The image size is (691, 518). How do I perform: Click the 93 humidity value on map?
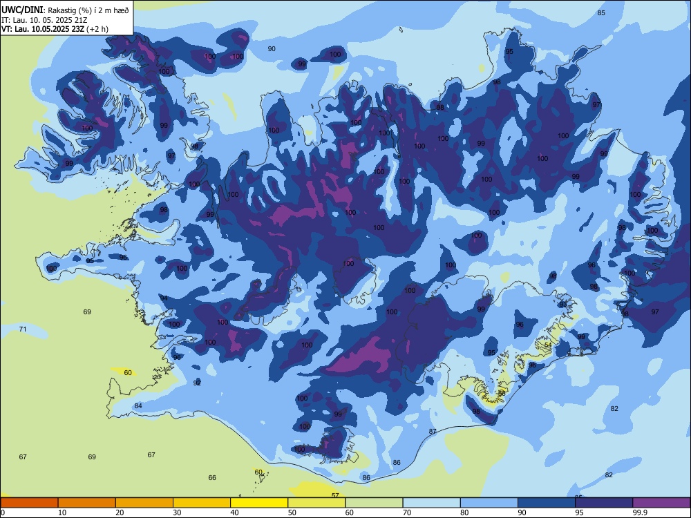point(562,305)
